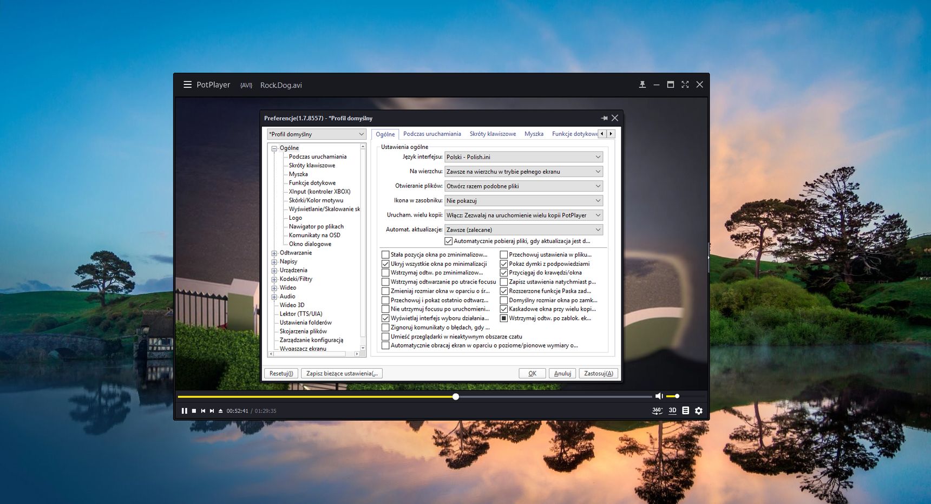Viewport: 931px width, 504px height.
Task: Click the seek bar position handle
Action: 456,397
